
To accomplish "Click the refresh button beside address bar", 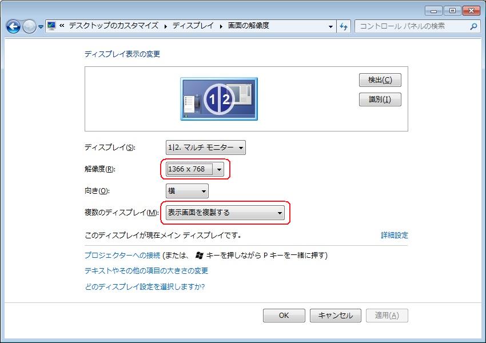I will (x=344, y=26).
